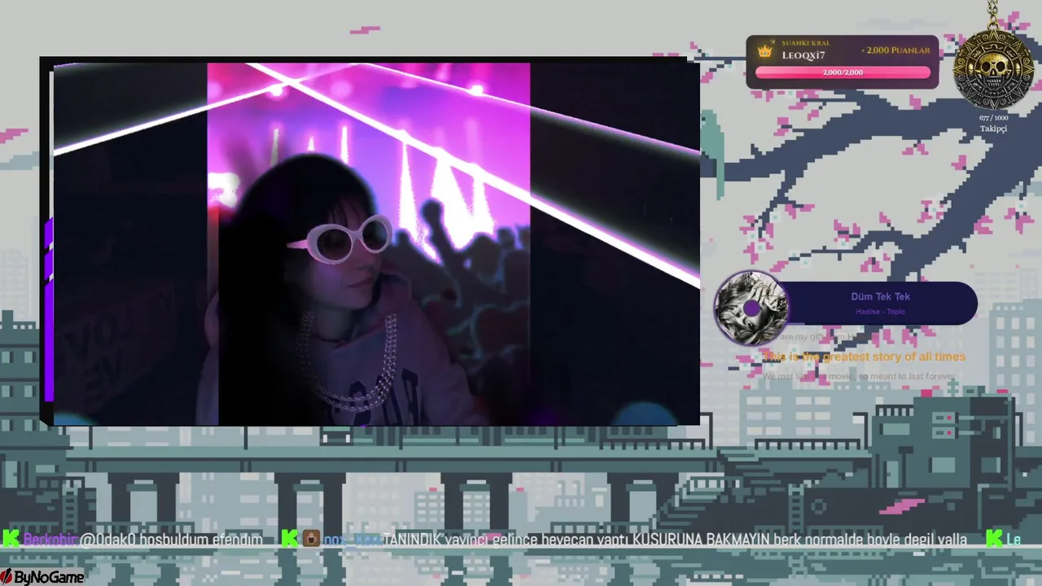This screenshot has height=586, width=1042.
Task: Click the 'Şuanki Kral' label
Action: (805, 42)
